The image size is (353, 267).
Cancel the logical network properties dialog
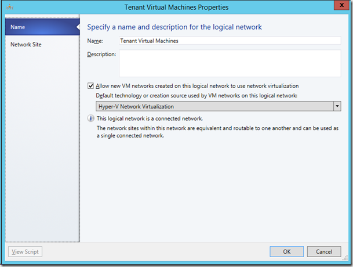click(x=323, y=252)
